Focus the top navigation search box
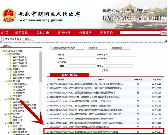This screenshot has height=135, width=168. point(140,33)
